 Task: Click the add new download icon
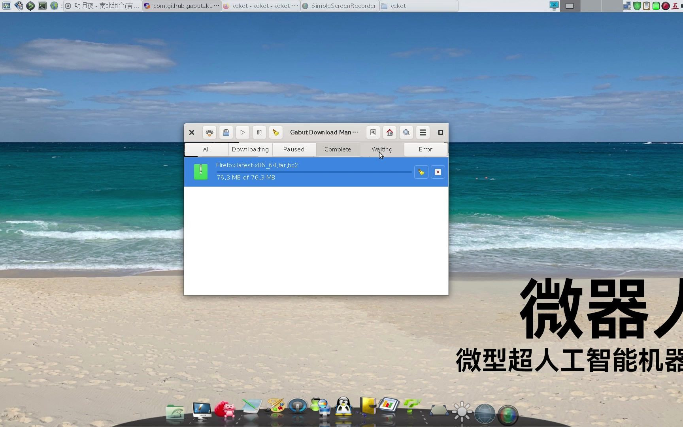[209, 132]
